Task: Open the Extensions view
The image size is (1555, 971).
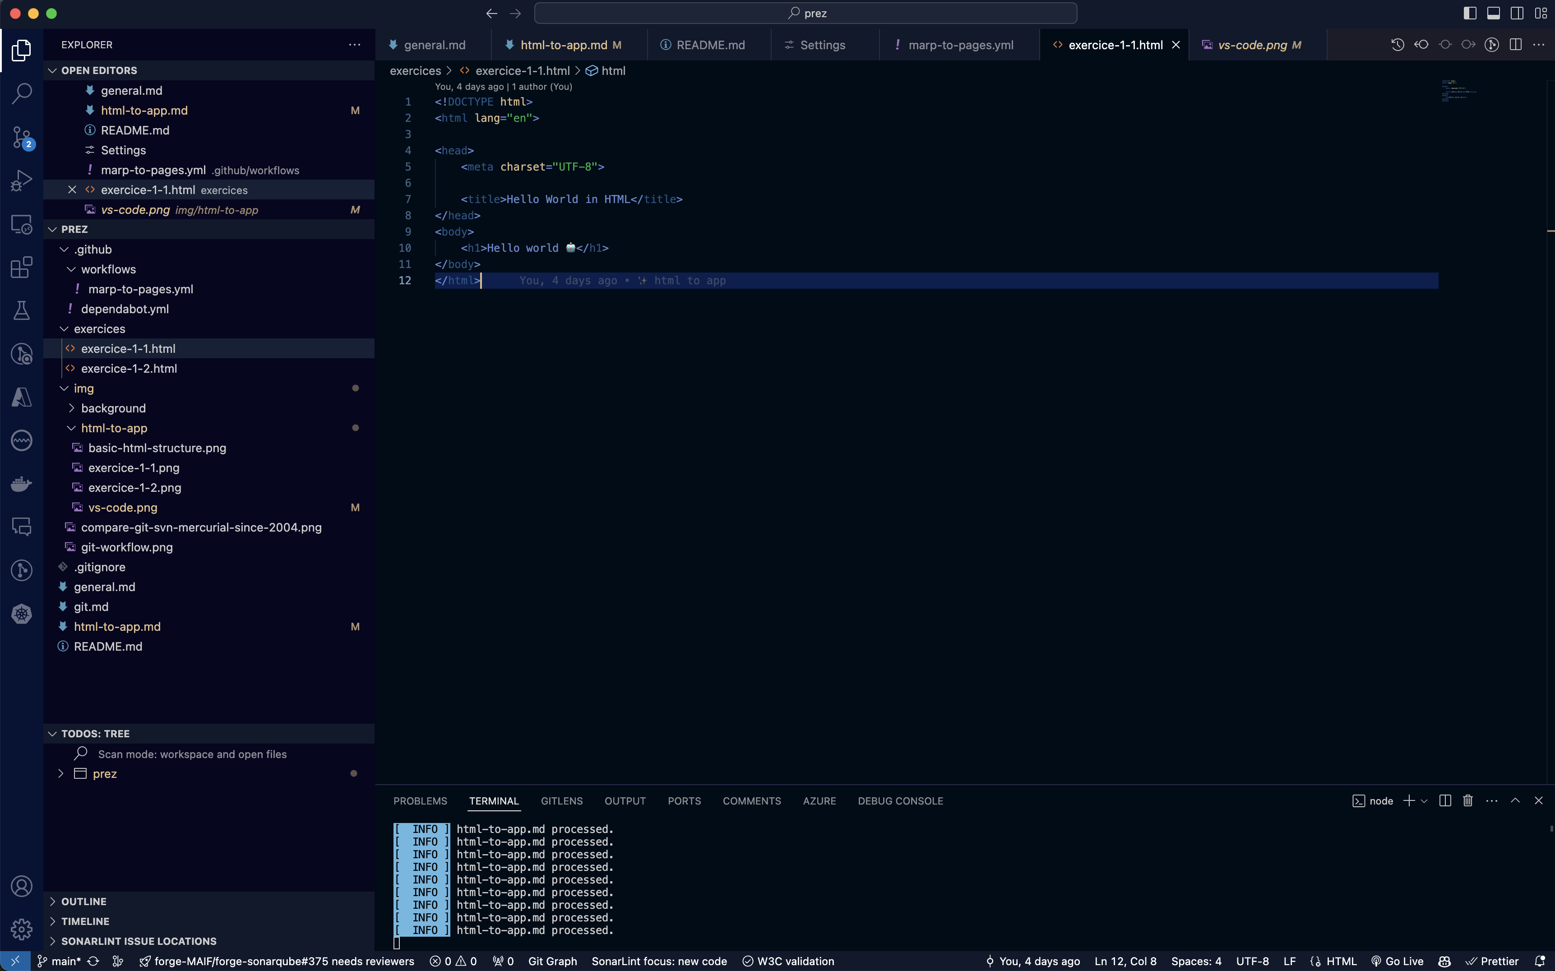Action: point(21,267)
